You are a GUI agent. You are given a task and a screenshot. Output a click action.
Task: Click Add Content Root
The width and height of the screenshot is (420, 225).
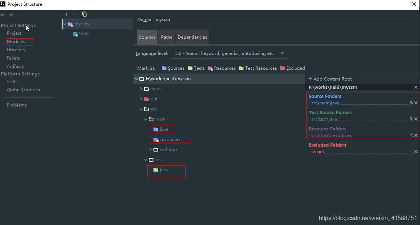pos(330,79)
